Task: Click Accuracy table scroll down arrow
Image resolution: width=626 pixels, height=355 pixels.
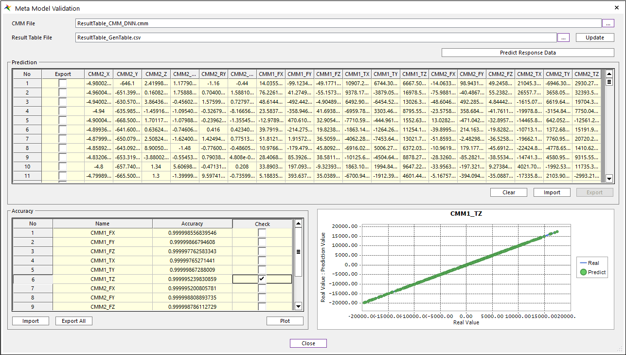Action: click(299, 306)
